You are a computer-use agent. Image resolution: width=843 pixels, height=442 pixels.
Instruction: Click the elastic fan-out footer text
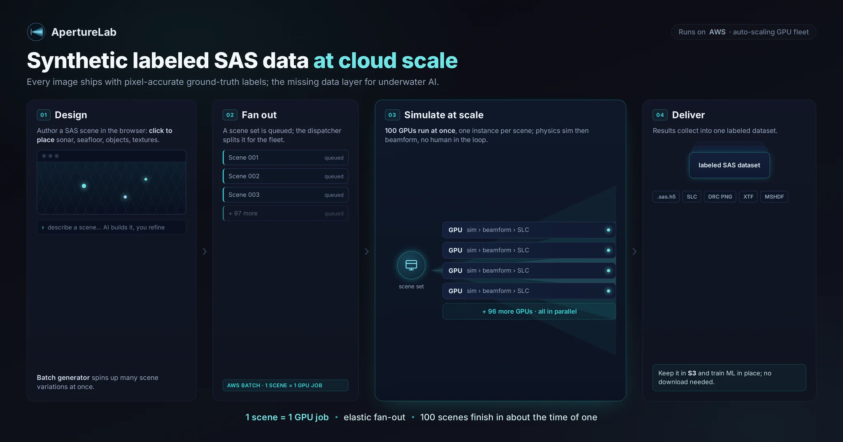(375, 417)
